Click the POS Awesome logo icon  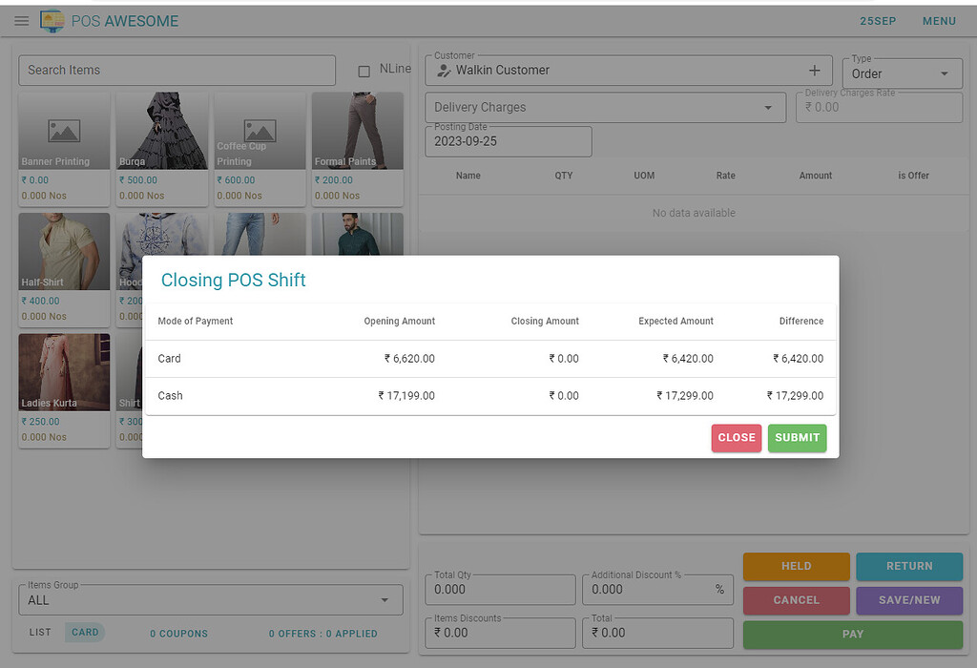[52, 20]
